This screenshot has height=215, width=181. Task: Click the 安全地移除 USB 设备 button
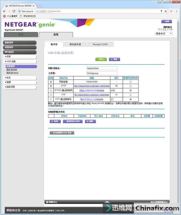(62, 133)
